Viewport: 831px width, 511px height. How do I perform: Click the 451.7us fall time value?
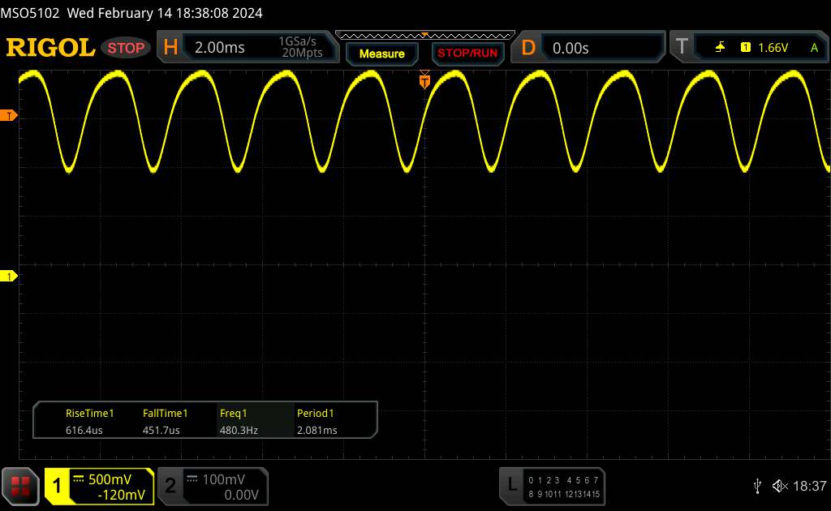point(161,431)
